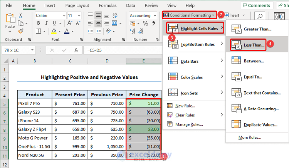
Task: Apply Percent Style
Action: pyautogui.click(x=145, y=24)
